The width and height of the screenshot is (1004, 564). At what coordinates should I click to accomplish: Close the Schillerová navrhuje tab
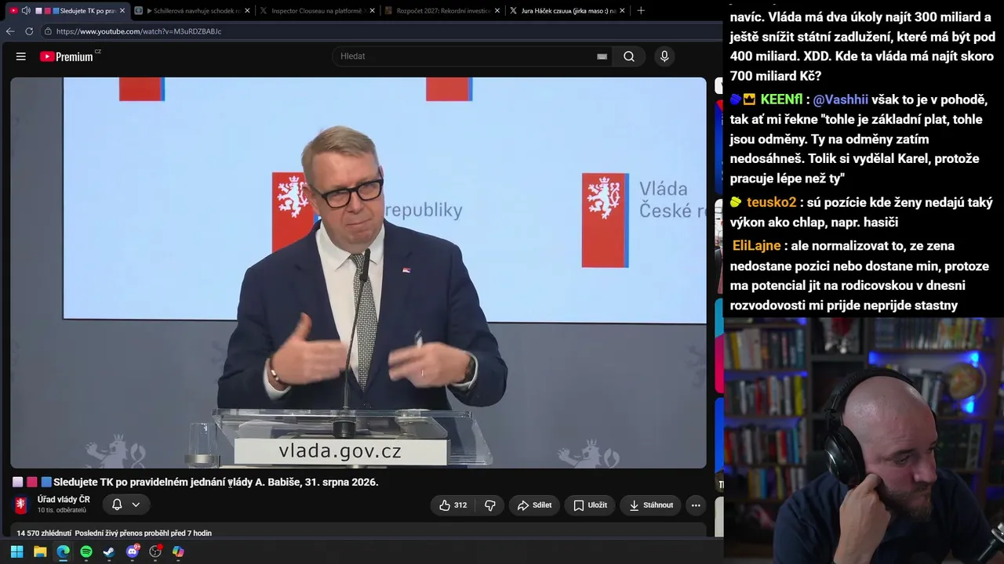pyautogui.click(x=247, y=11)
